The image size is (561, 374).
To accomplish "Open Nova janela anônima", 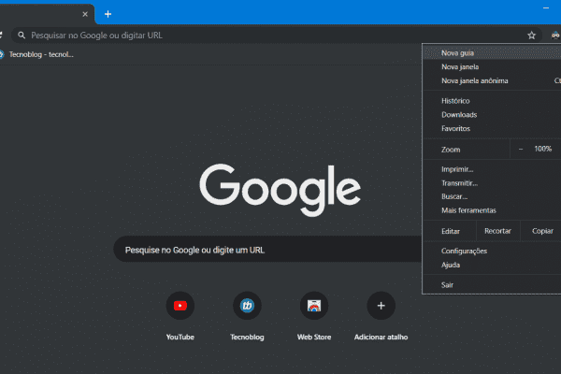I will tap(492, 81).
